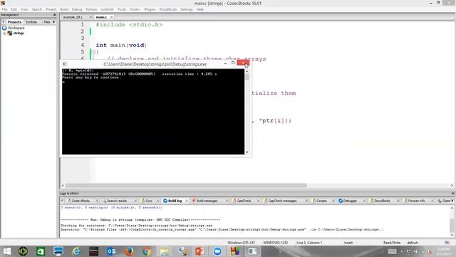This screenshot has width=456, height=257.
Task: Switch to main.c editor tab
Action: click(101, 17)
